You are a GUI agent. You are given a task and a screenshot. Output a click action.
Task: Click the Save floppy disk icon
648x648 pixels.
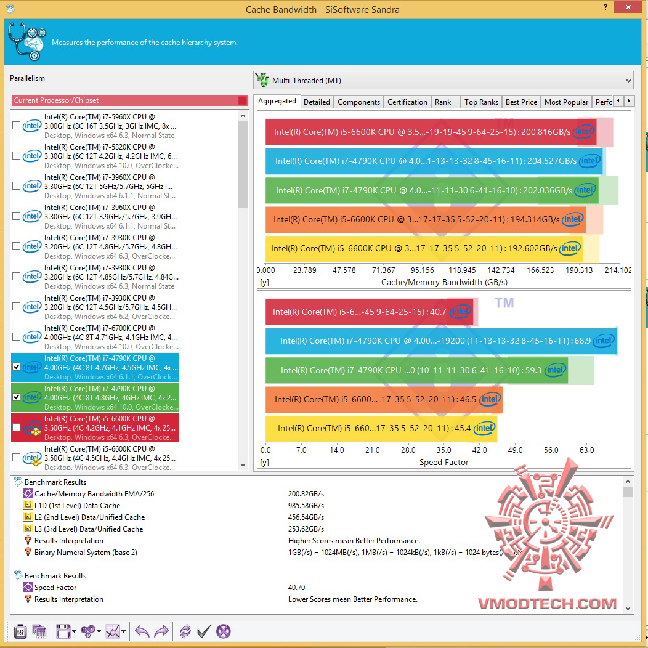pos(63,631)
